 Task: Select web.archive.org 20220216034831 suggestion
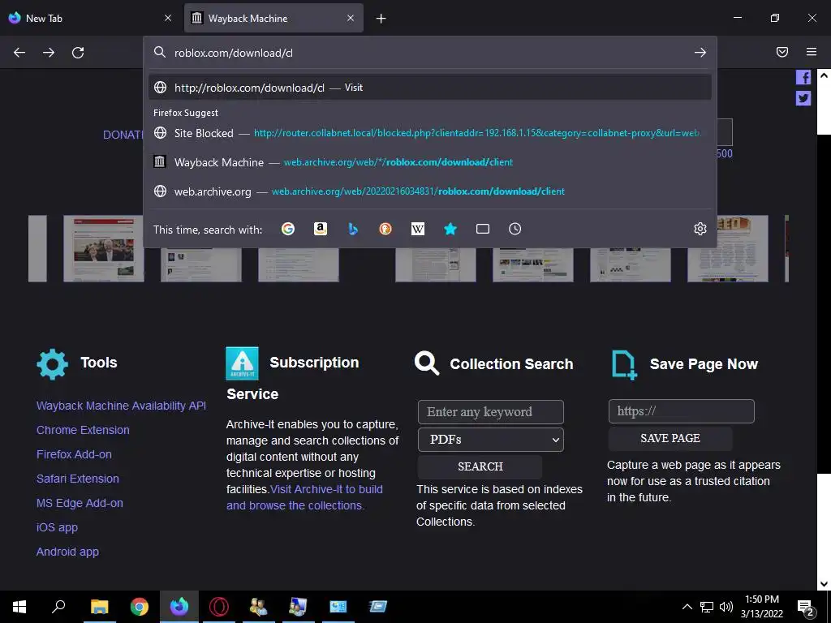(x=430, y=191)
